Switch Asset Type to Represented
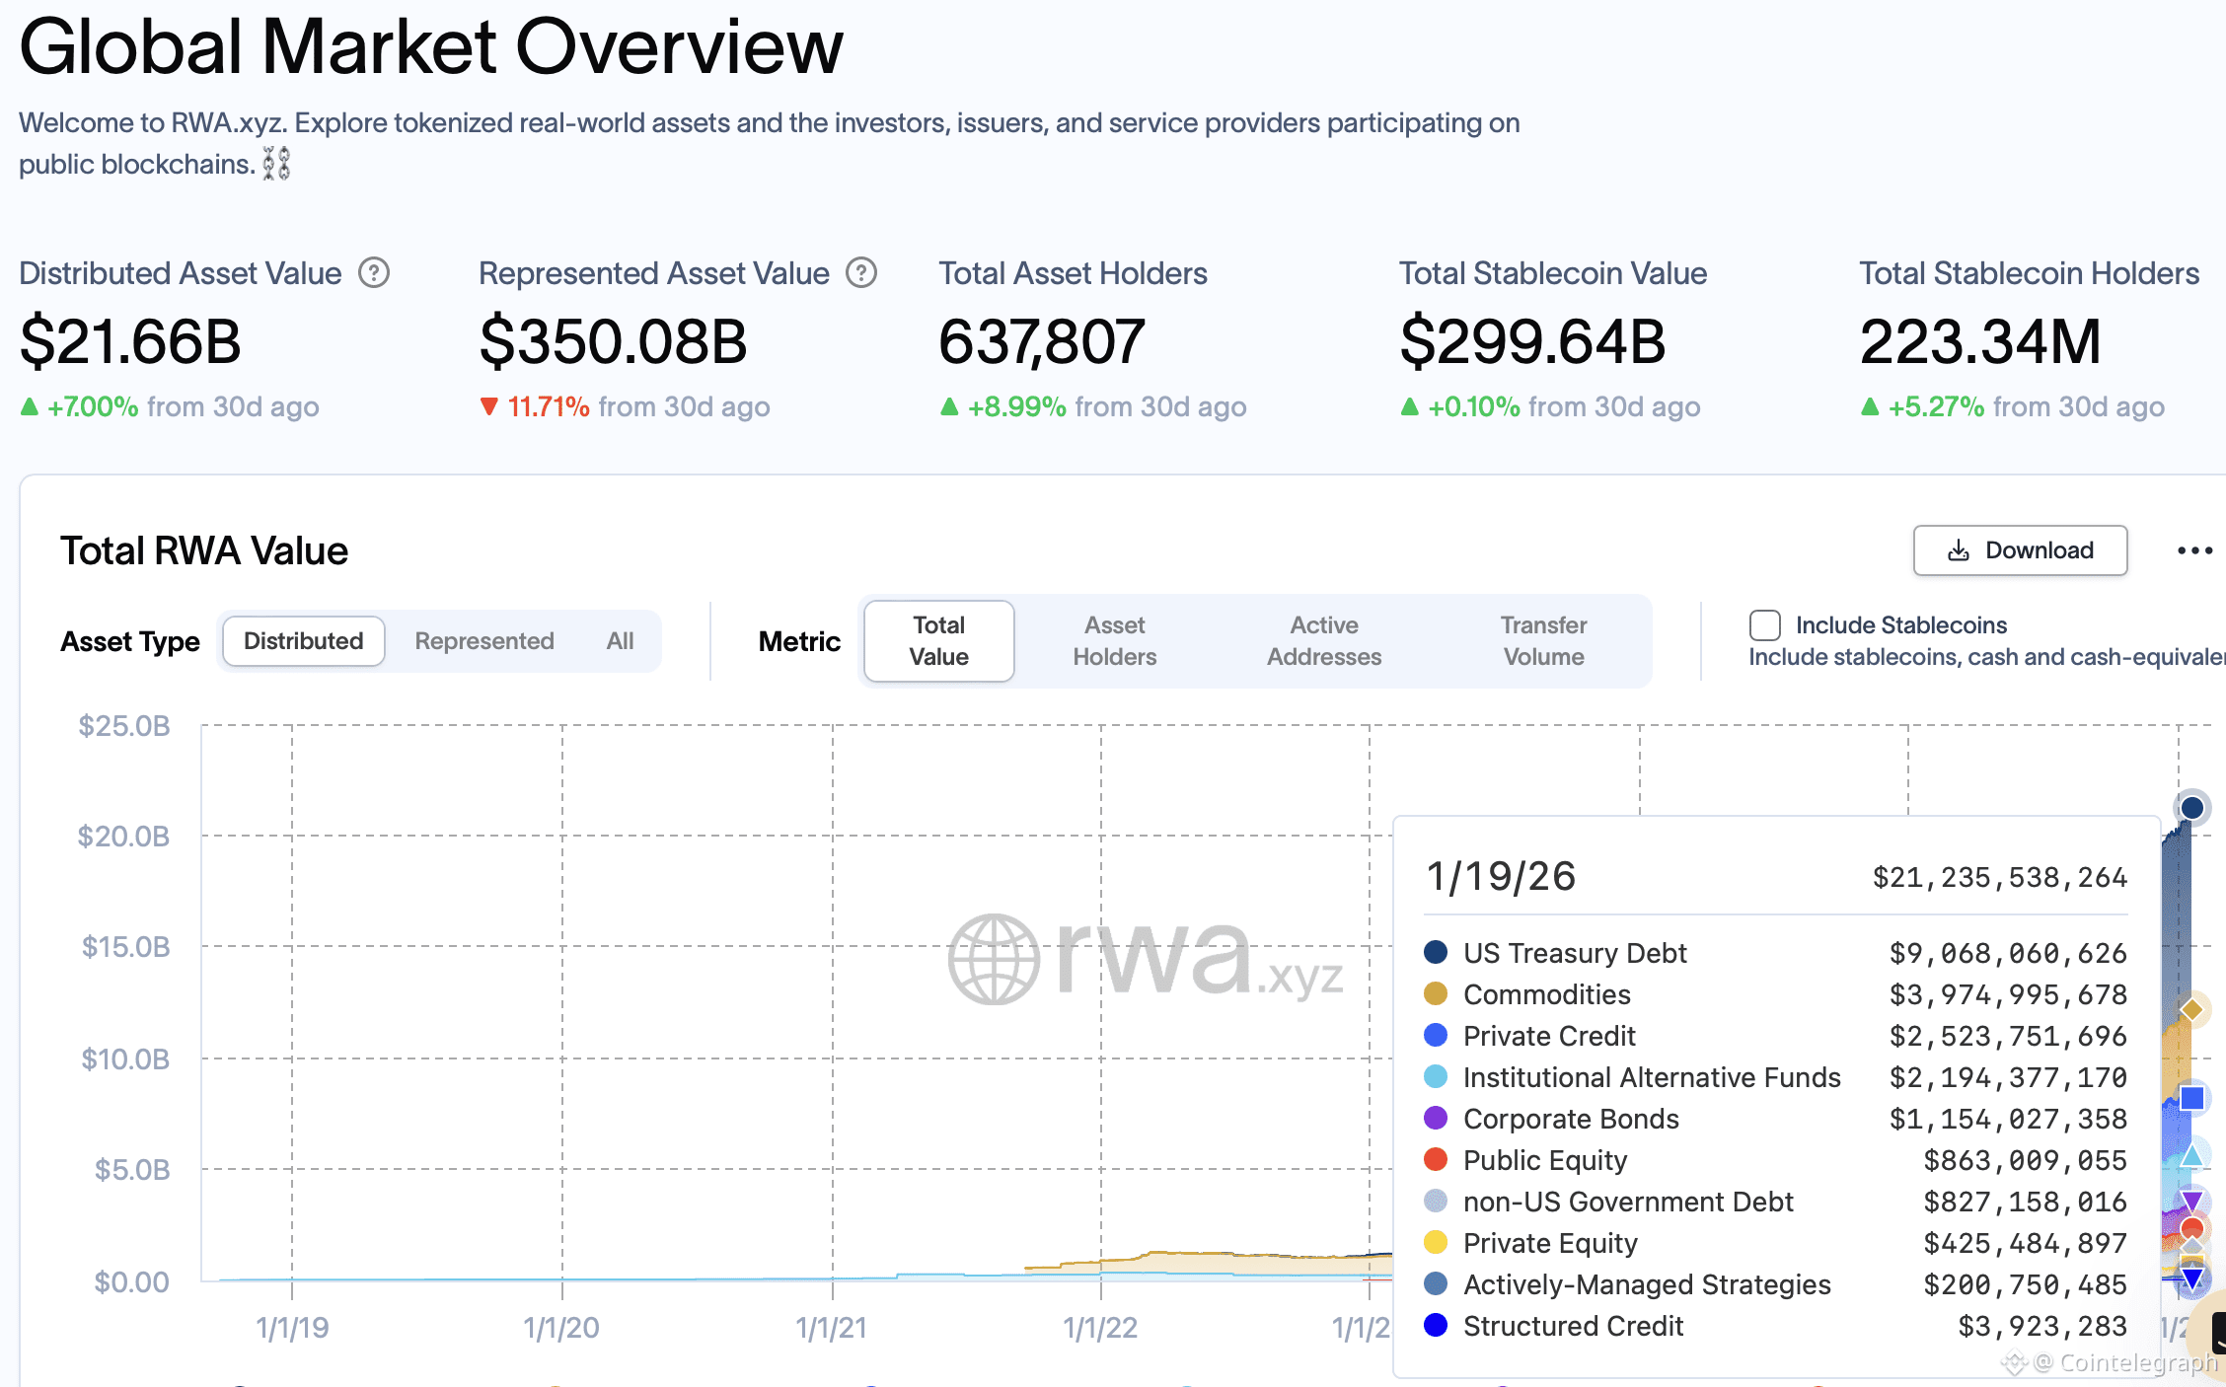The height and width of the screenshot is (1387, 2226). 483,640
